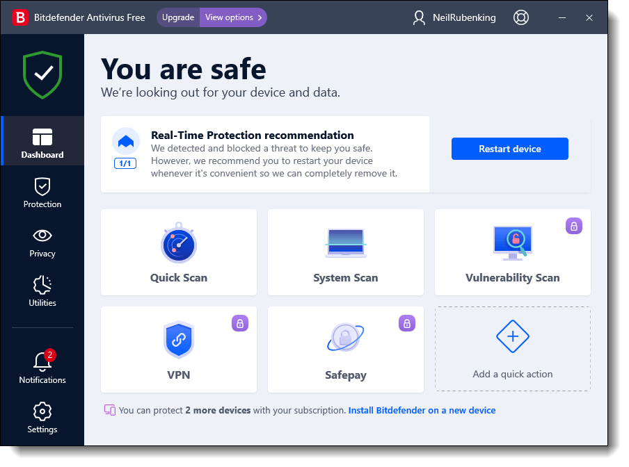Image resolution: width=629 pixels, height=467 pixels.
Task: Click the lock badge on VPN tile
Action: pyautogui.click(x=240, y=323)
